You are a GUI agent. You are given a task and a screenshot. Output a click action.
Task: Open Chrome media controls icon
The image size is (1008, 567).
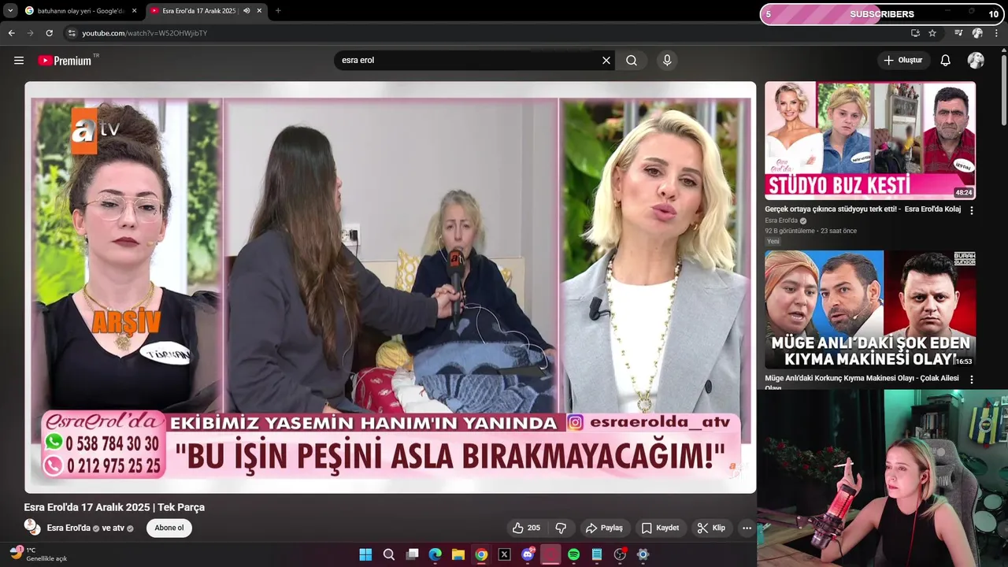tap(958, 33)
